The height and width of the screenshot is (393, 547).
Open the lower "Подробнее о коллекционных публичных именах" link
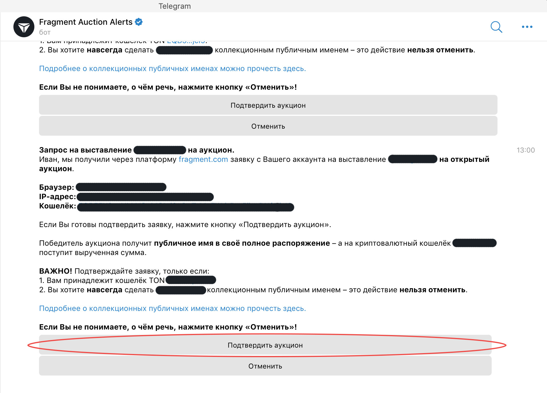click(x=172, y=308)
